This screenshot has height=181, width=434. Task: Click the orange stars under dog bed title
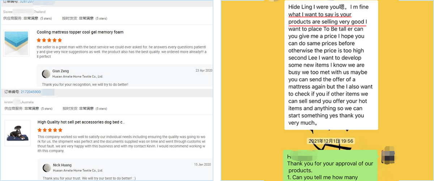50,130
